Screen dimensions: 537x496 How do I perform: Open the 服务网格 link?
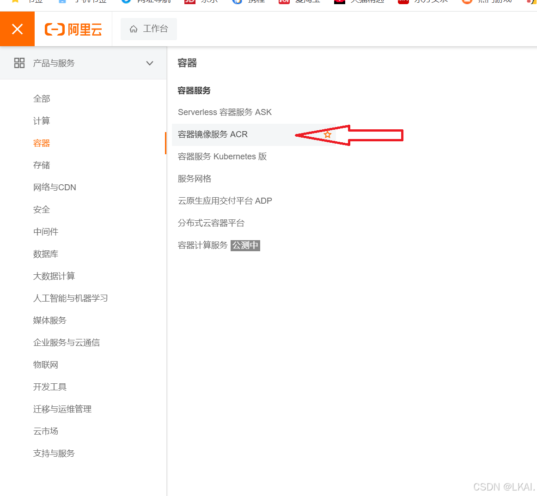click(x=195, y=179)
